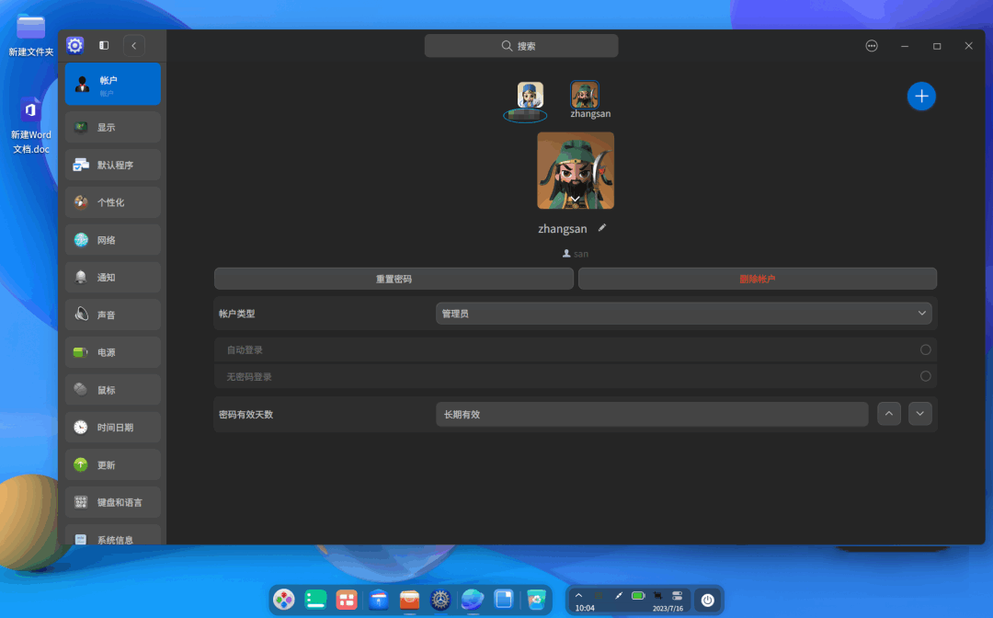The image size is (993, 618).
Task: Add a new account with the blue plus button
Action: coord(921,97)
